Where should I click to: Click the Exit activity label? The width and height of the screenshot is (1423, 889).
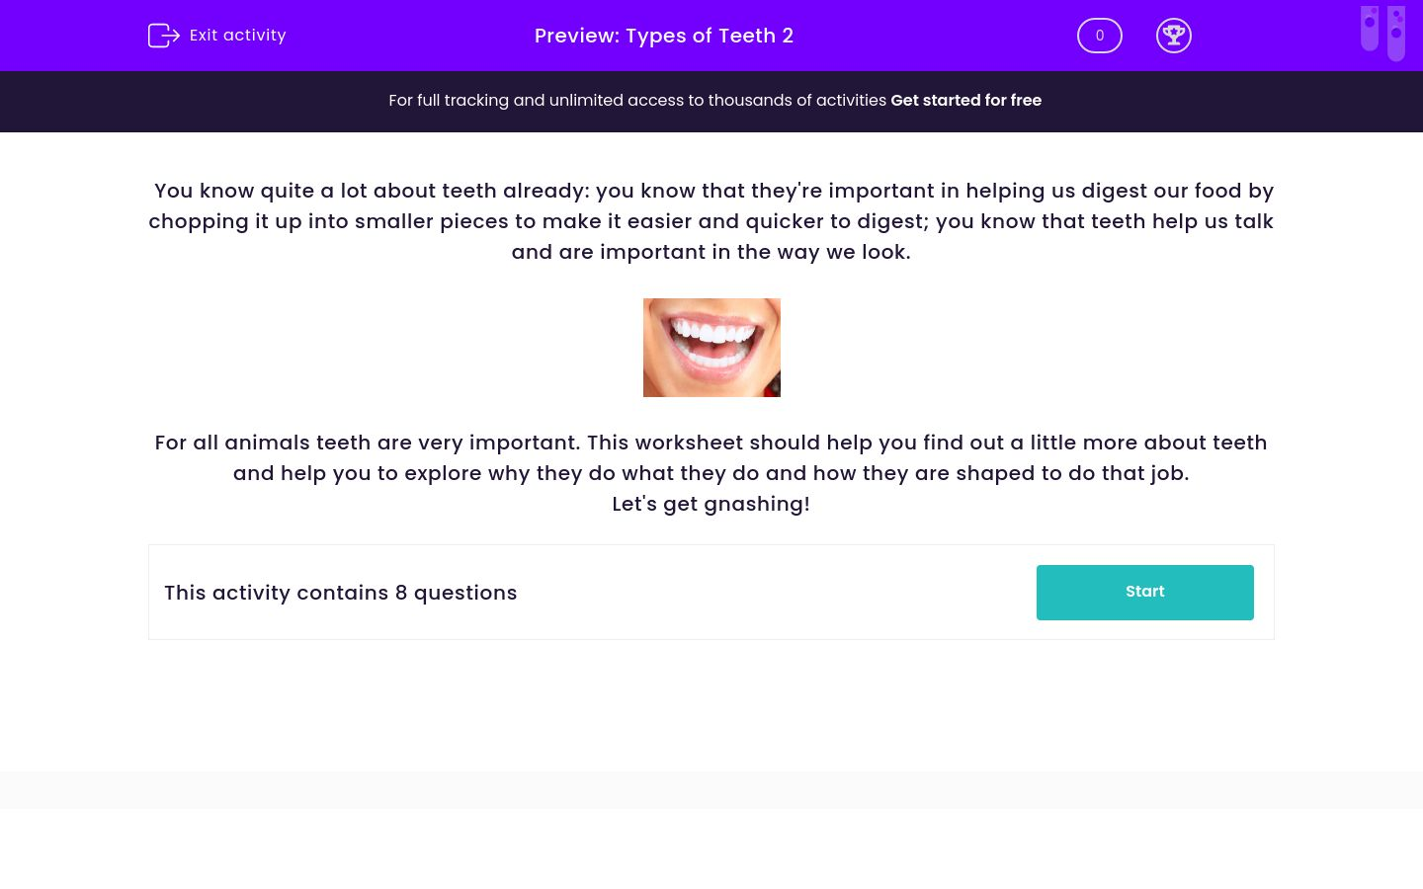tap(237, 35)
